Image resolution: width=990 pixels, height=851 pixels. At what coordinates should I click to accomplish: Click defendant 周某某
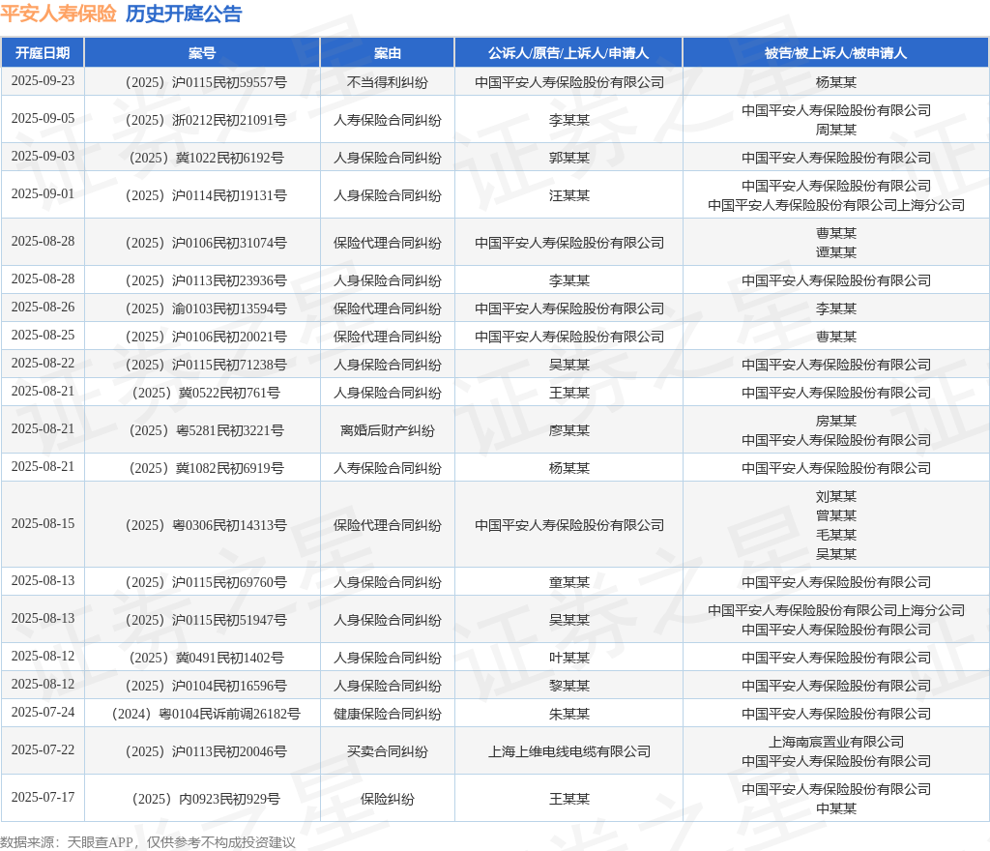point(836,130)
